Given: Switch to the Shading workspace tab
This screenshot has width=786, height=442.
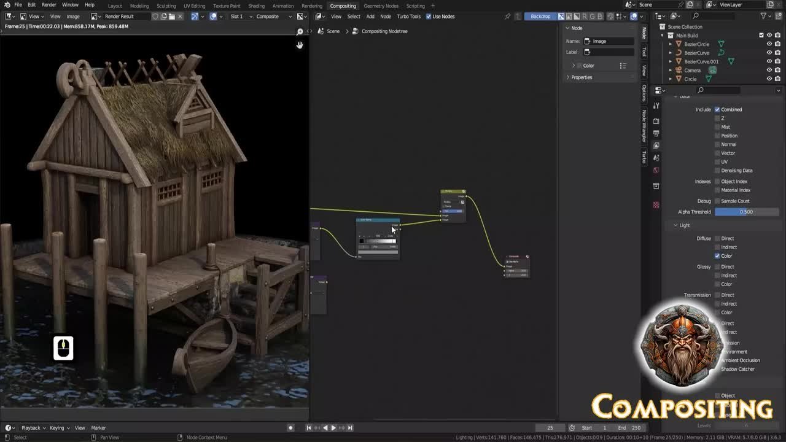Looking at the screenshot, I should pyautogui.click(x=256, y=6).
